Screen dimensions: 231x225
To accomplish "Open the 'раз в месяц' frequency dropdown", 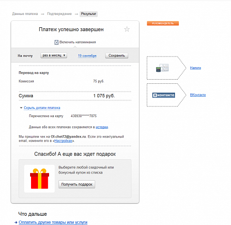I will [x=54, y=56].
